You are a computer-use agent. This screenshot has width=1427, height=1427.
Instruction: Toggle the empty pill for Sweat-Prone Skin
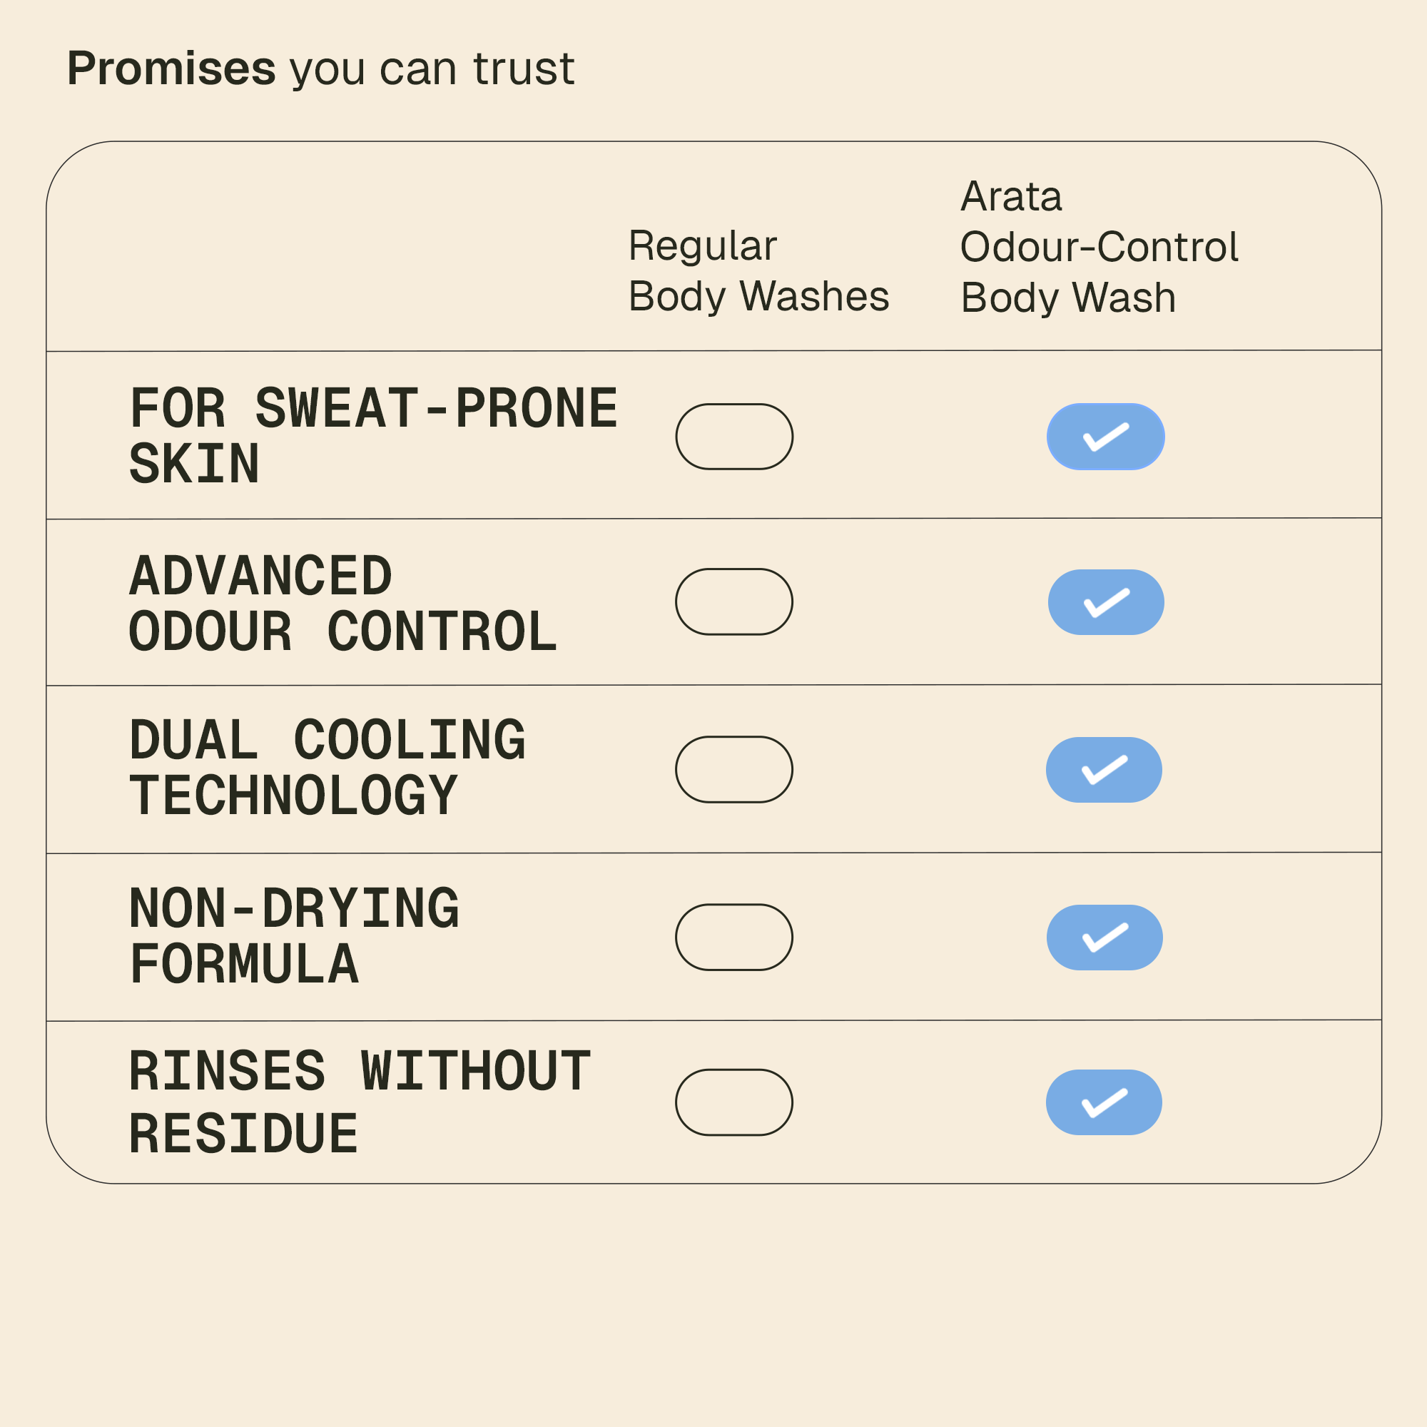(734, 437)
